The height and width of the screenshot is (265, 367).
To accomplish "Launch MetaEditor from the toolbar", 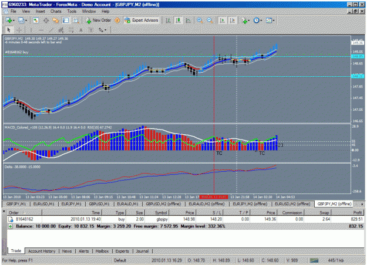I will point(117,21).
